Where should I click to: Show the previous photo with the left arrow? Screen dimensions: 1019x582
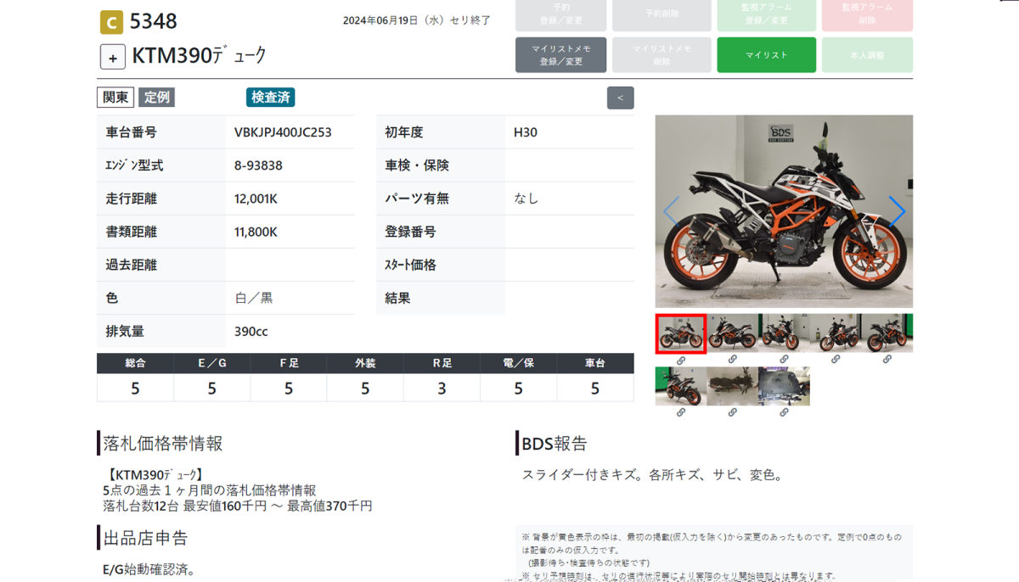click(x=671, y=211)
